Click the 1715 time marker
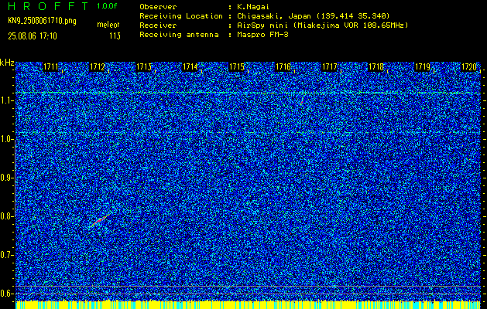This screenshot has width=487, height=309. coord(236,66)
